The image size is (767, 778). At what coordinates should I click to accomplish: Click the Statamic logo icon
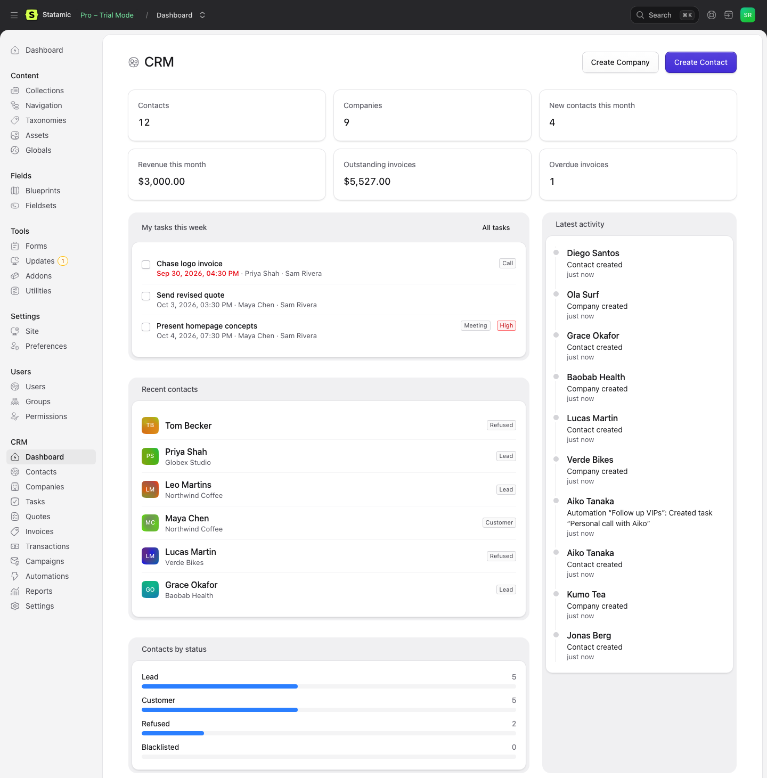(x=32, y=15)
